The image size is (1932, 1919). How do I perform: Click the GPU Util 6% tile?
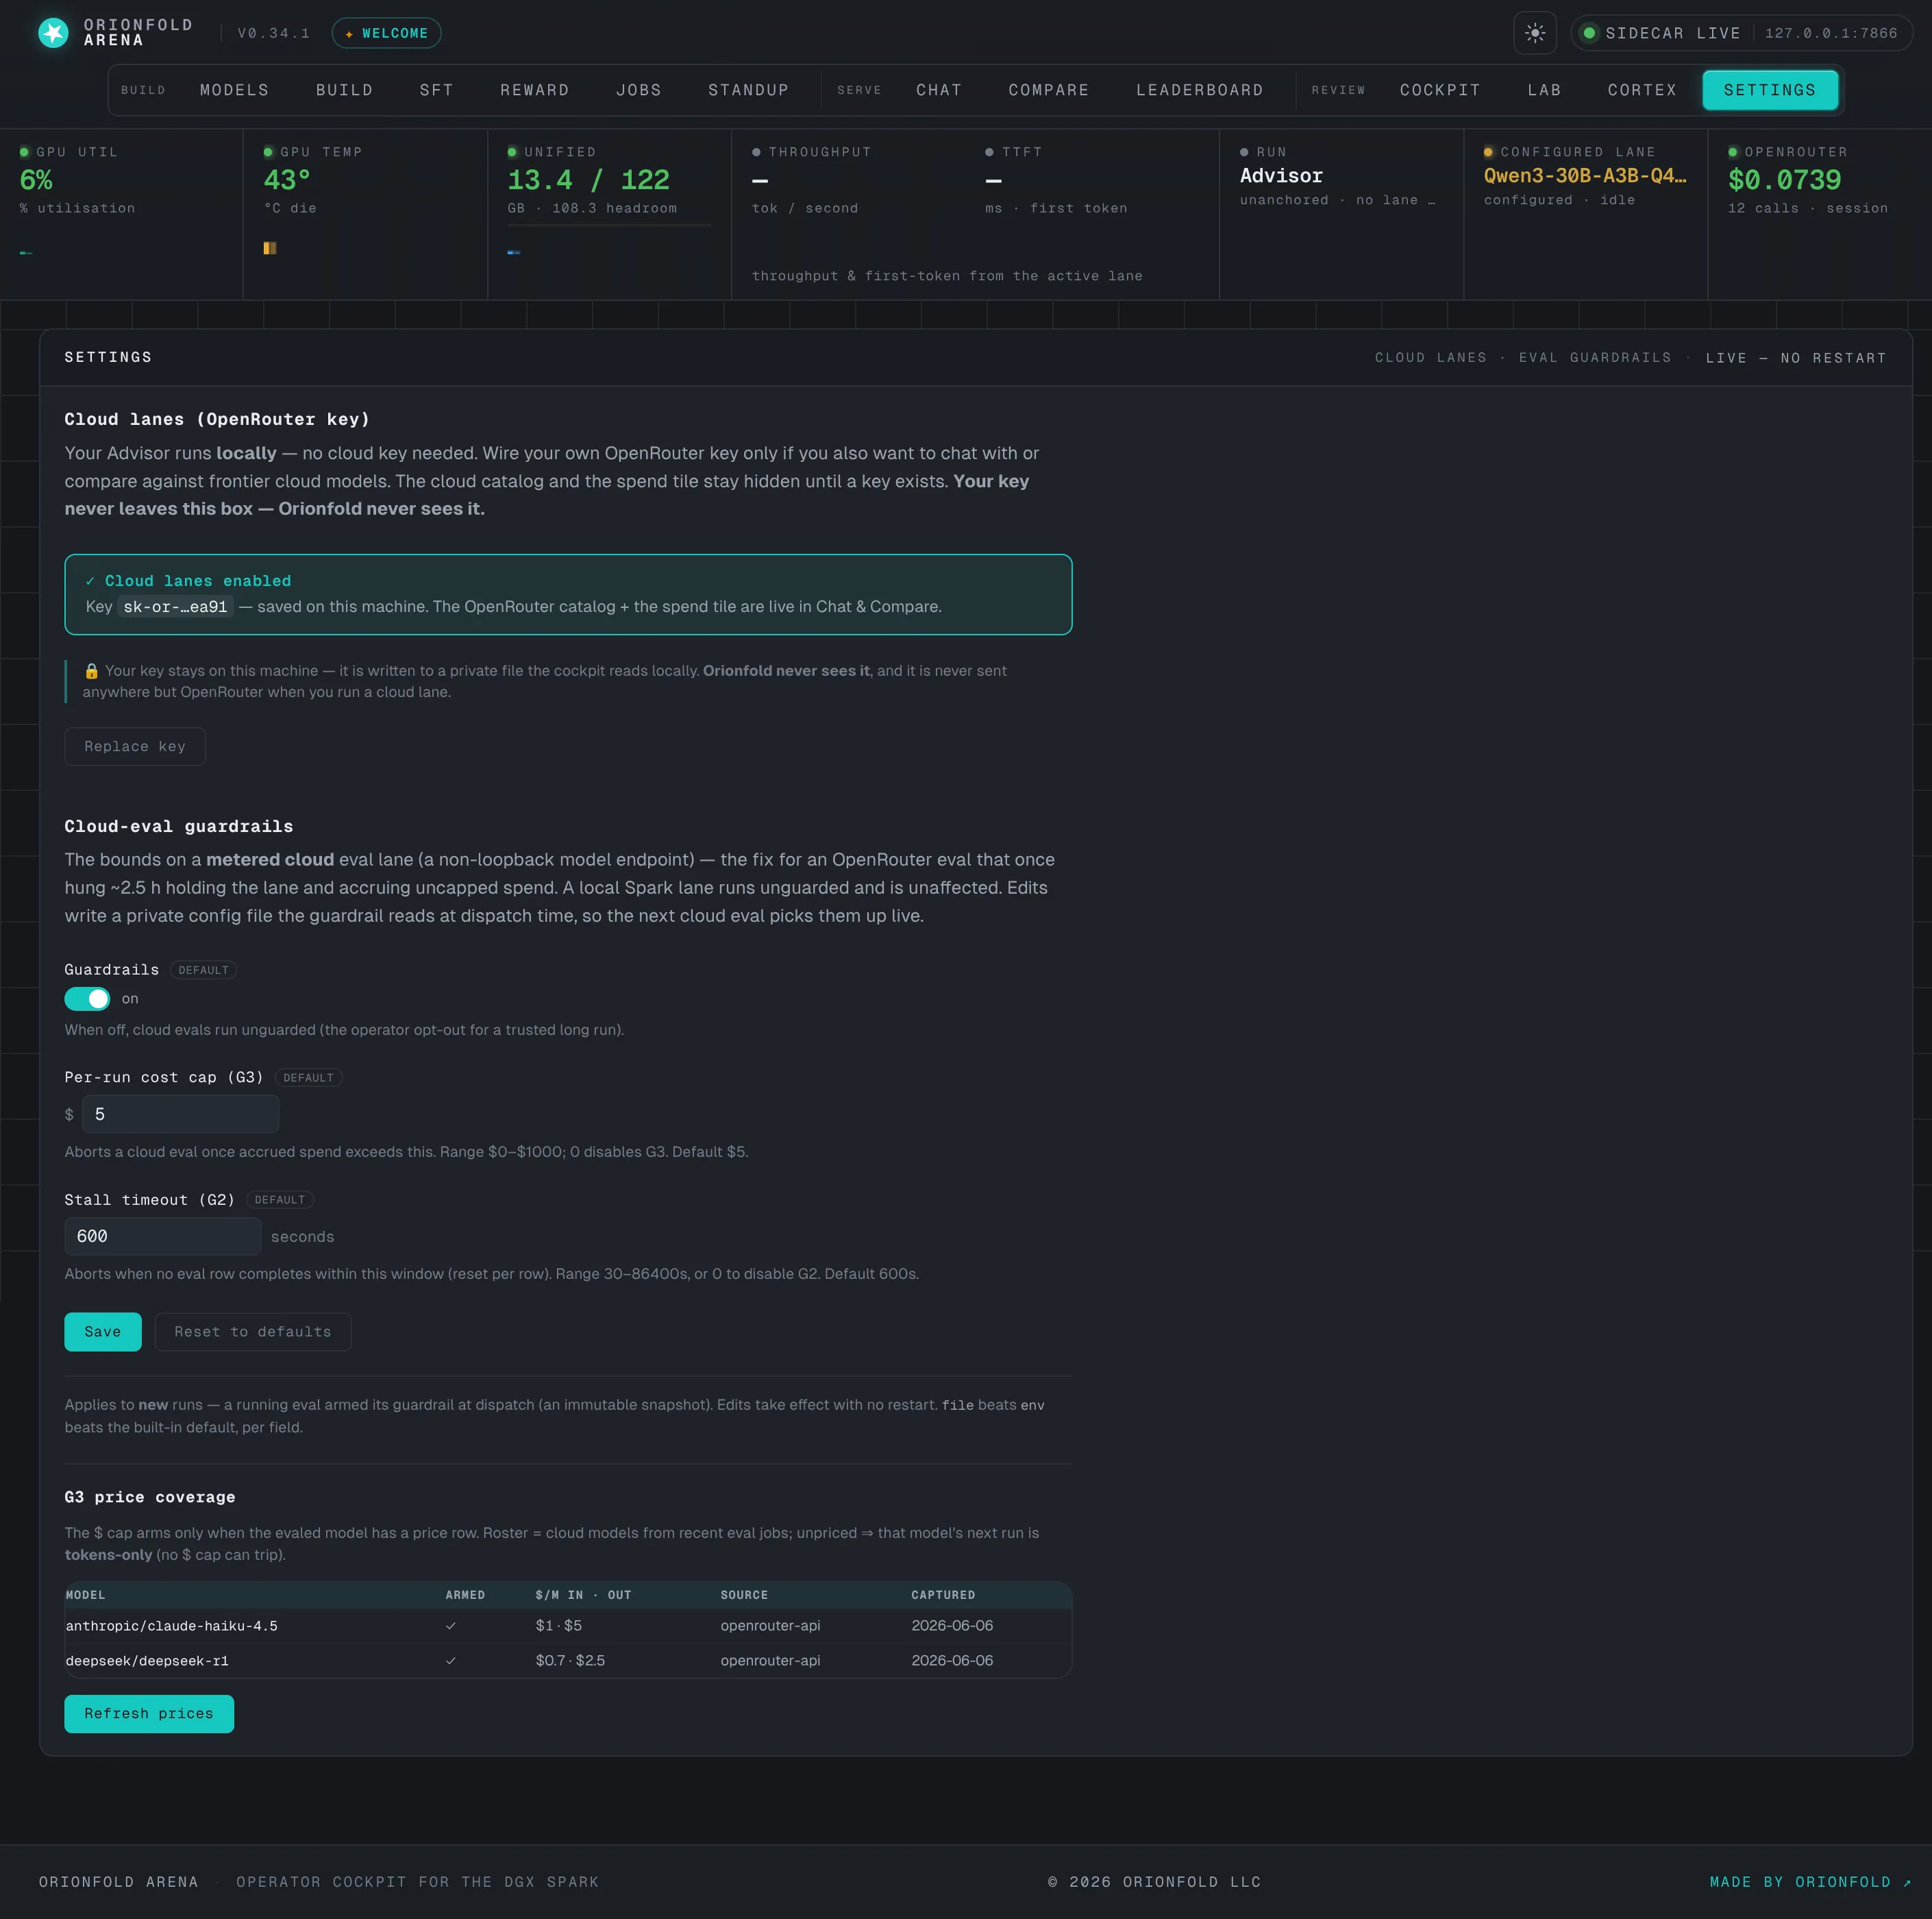click(x=121, y=214)
